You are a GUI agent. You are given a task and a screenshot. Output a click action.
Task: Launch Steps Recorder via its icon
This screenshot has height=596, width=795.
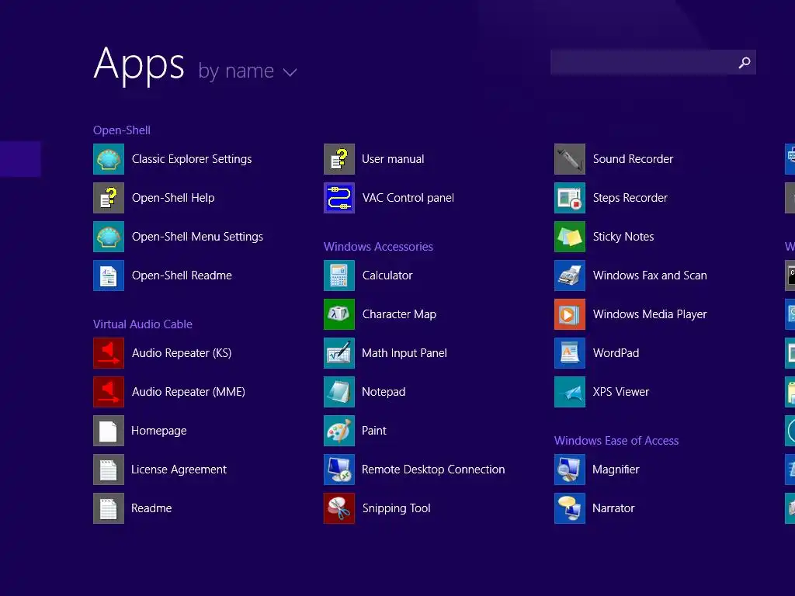(x=570, y=198)
